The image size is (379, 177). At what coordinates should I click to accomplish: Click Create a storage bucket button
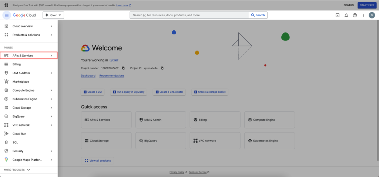click(210, 92)
